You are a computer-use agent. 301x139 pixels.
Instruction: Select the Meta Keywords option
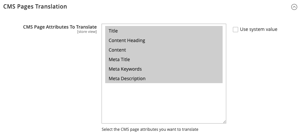click(125, 69)
